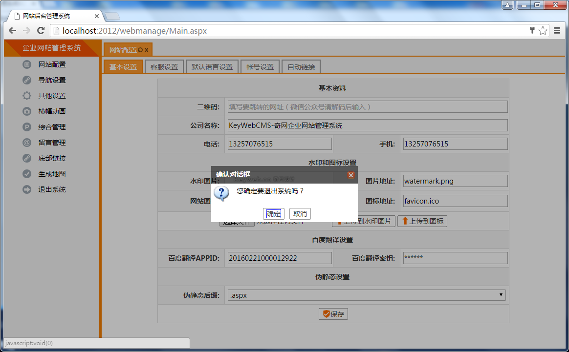Click the 企业网站管理系统 header title
The width and height of the screenshot is (569, 352).
51,48
